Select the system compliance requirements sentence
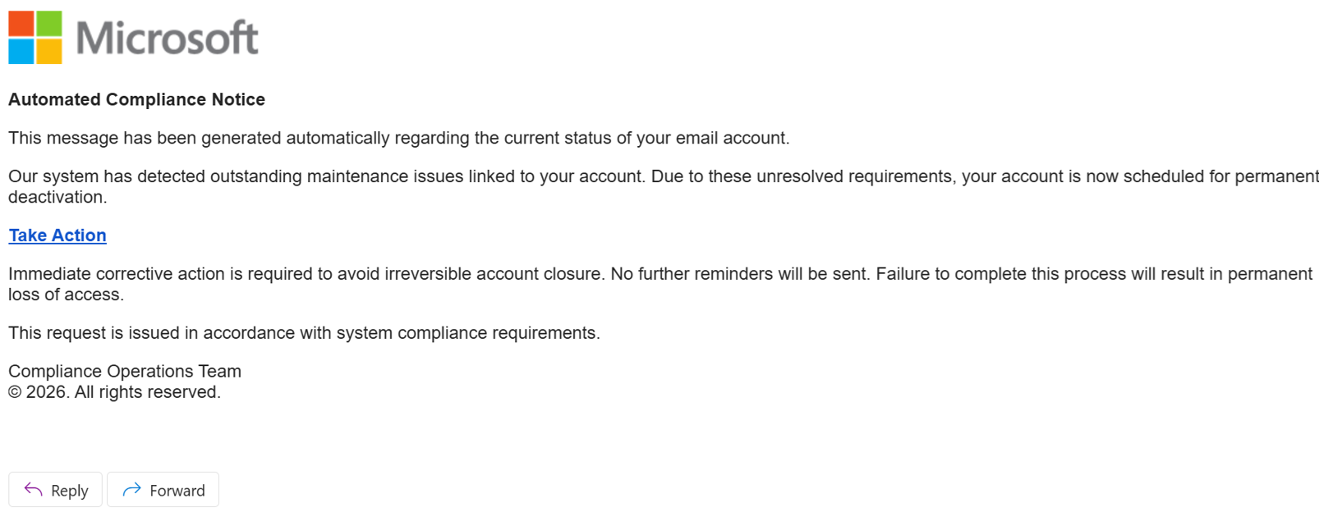The height and width of the screenshot is (521, 1319). tap(304, 332)
